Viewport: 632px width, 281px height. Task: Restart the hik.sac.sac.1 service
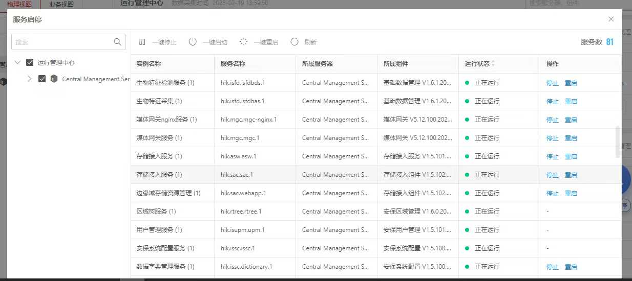coord(571,175)
